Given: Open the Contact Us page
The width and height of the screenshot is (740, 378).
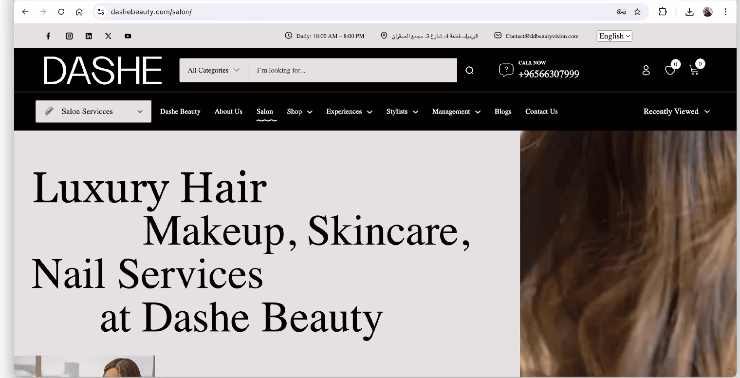Looking at the screenshot, I should pyautogui.click(x=541, y=112).
